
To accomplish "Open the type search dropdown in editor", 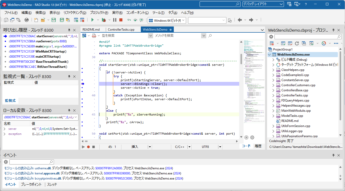I will point(151,36).
